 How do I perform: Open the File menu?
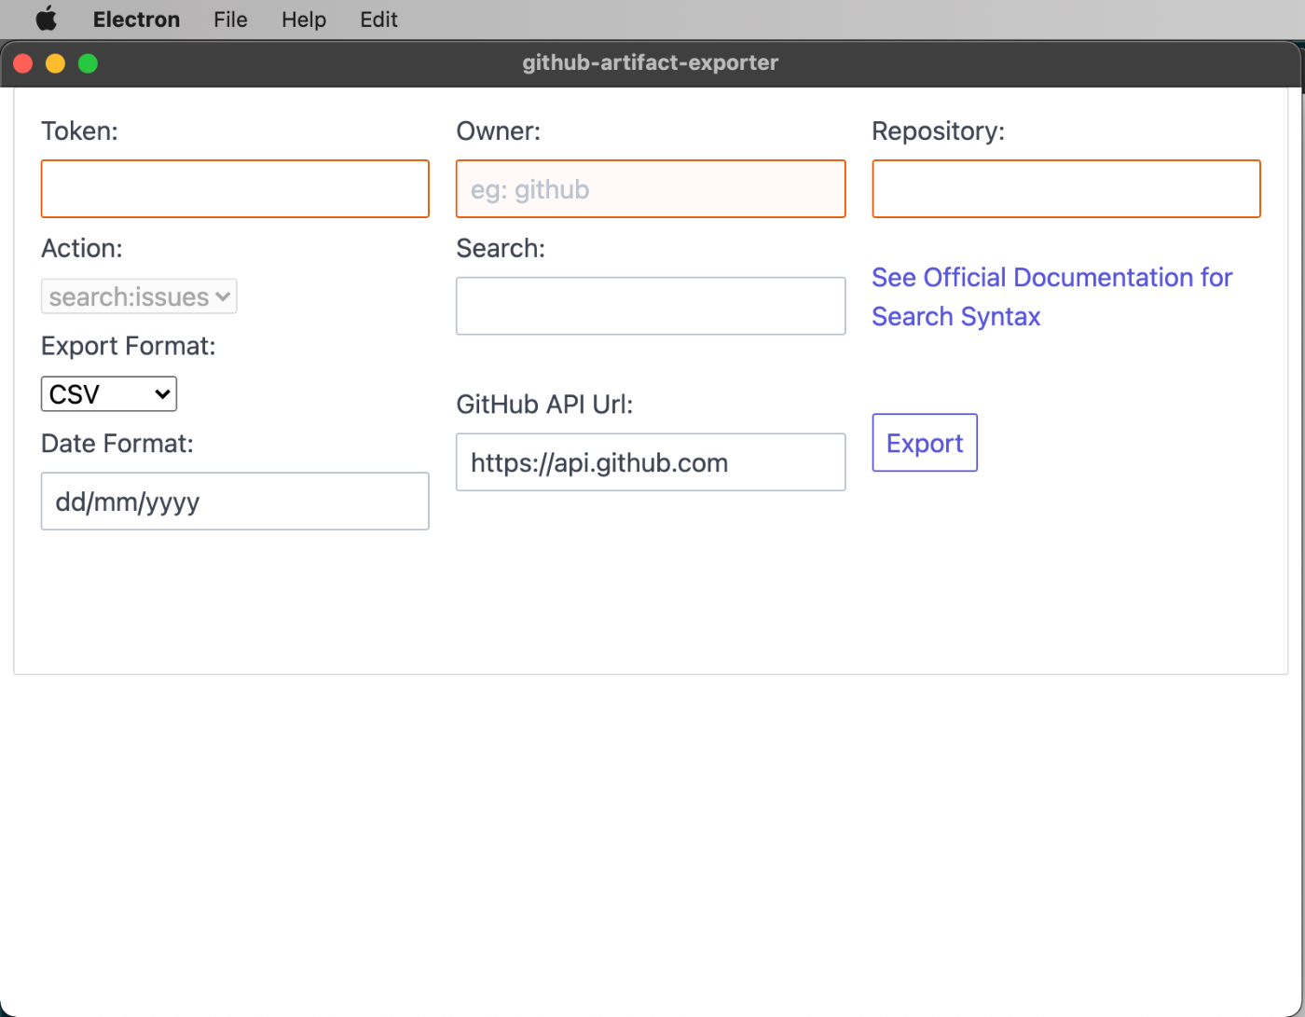tap(230, 20)
